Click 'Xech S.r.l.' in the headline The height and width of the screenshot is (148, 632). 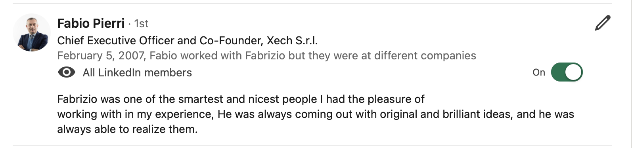[x=292, y=40]
